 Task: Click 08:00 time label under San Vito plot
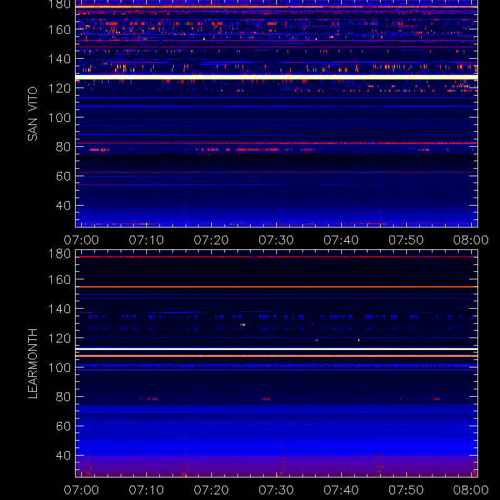pyautogui.click(x=471, y=240)
